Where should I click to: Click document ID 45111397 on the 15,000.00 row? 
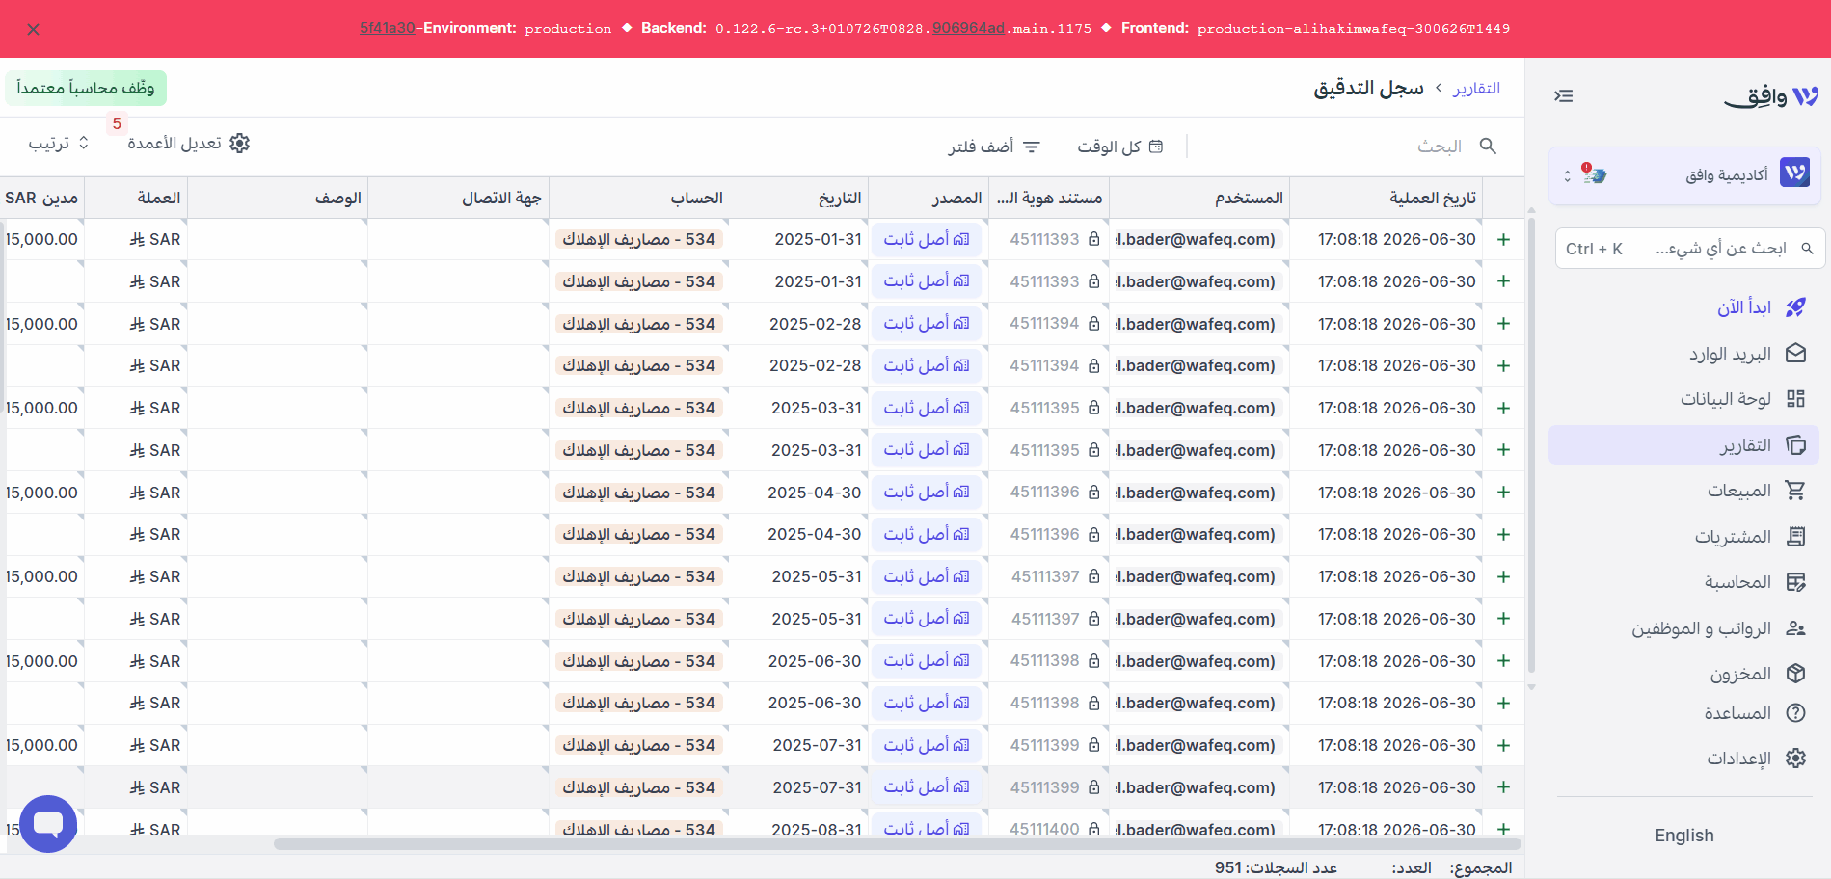click(1045, 576)
